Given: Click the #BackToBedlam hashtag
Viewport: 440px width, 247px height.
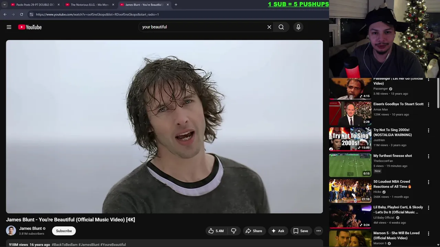Looking at the screenshot, I should click(x=65, y=245).
